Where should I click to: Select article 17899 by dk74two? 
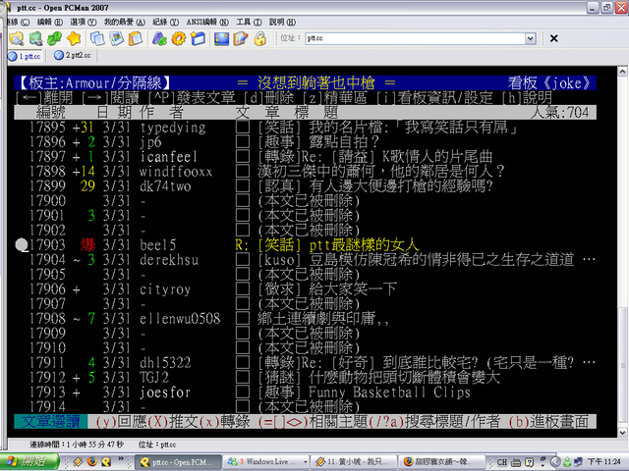(x=305, y=186)
